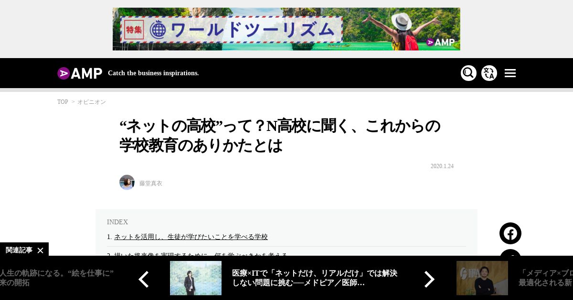Jump to index item ネットを活用し、生徒が学びたいことを学べる学校
The image size is (573, 300).
(191, 237)
